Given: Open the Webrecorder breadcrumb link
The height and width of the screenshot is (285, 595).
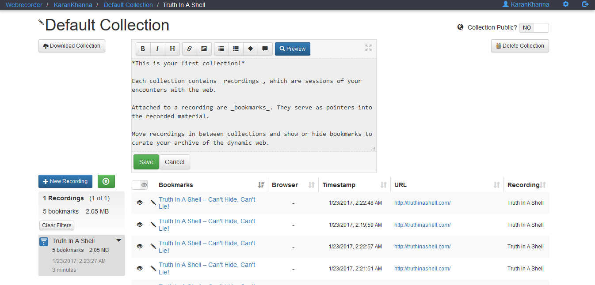Looking at the screenshot, I should tap(24, 5).
